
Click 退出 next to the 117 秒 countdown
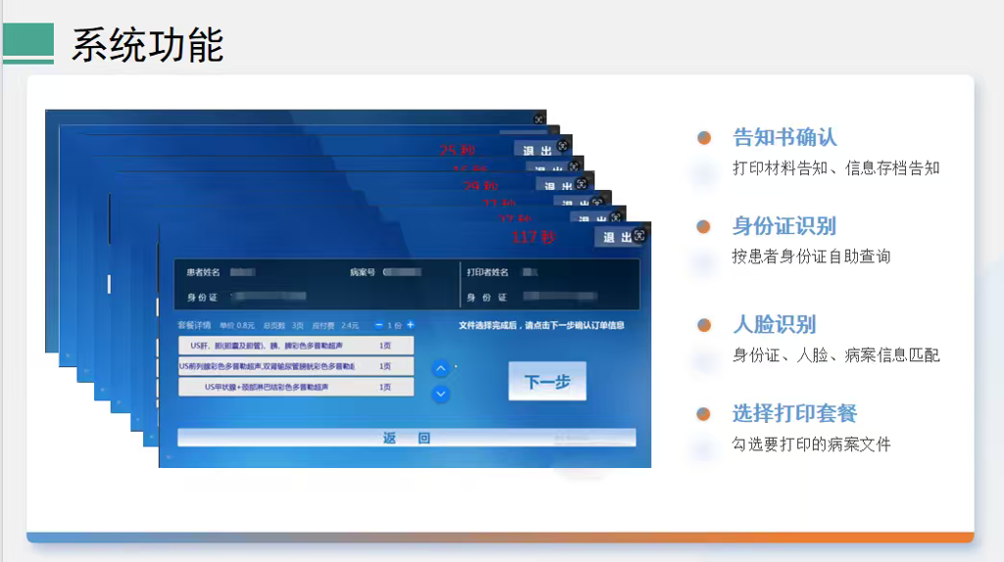pos(616,237)
